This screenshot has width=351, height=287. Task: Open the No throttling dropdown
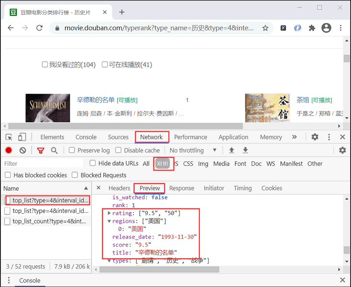(x=193, y=150)
